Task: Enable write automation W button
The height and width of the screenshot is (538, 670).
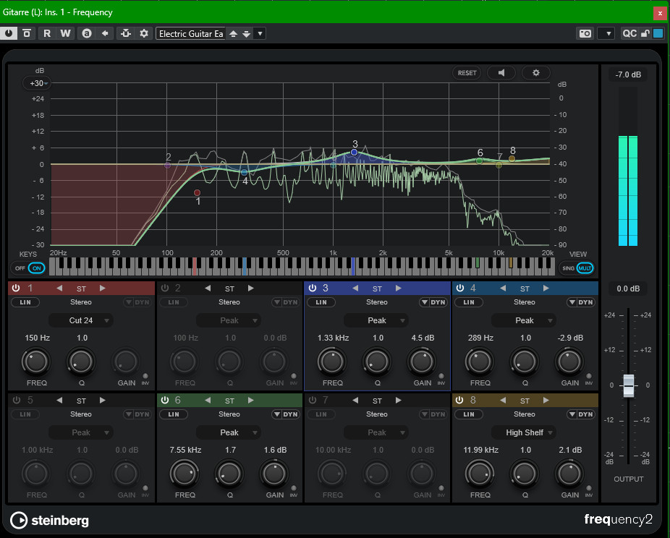Action: click(x=65, y=33)
